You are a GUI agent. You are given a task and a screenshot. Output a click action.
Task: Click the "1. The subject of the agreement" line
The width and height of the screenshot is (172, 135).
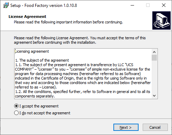coord(42,60)
